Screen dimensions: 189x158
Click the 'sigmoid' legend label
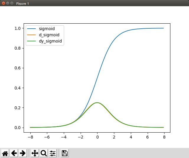pos(47,29)
